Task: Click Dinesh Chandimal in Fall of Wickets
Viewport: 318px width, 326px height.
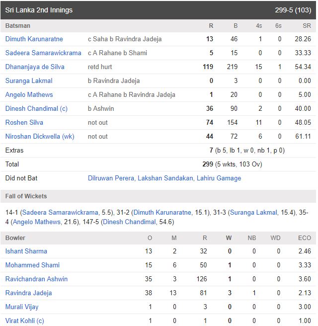Action: (x=129, y=222)
